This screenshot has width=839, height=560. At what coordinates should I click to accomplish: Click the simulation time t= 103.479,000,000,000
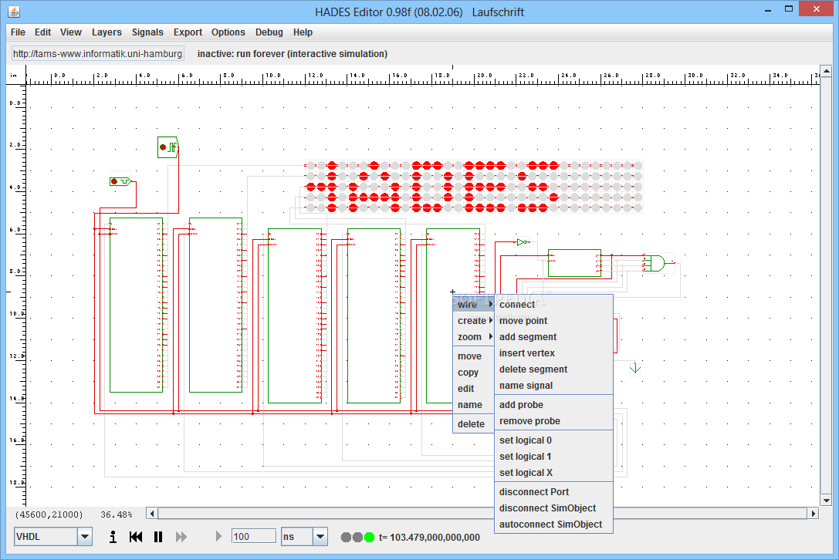point(429,537)
